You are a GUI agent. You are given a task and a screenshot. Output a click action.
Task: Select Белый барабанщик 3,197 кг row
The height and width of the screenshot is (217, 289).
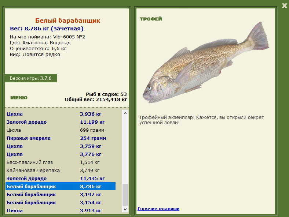pyautogui.click(x=61, y=195)
